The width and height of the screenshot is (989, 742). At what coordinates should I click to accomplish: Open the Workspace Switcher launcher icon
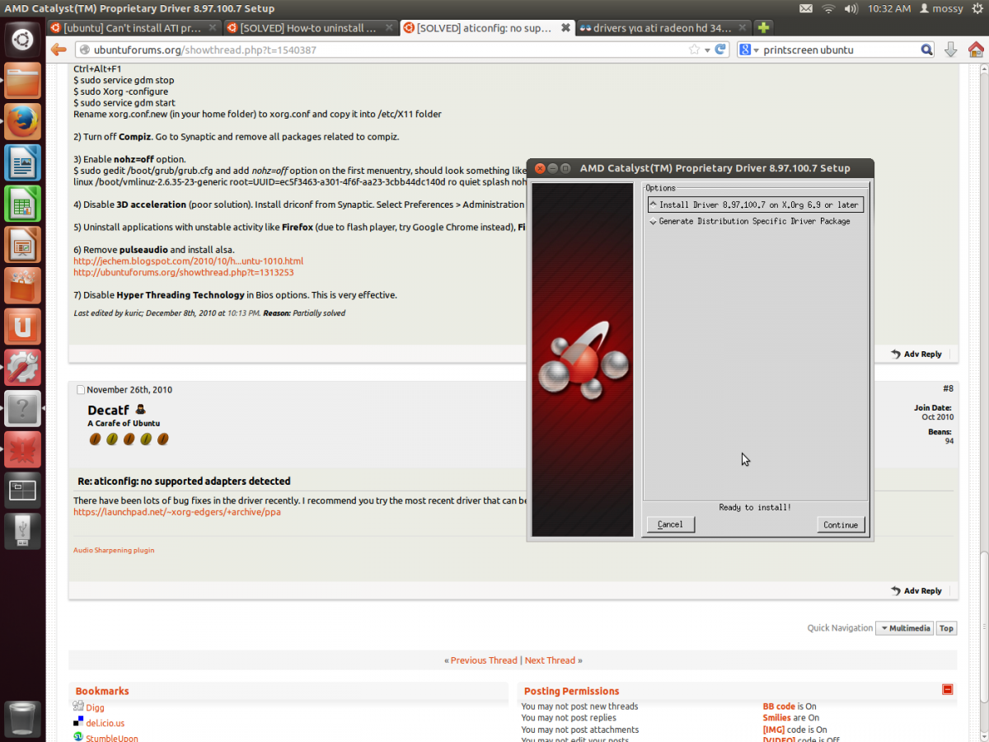coord(22,491)
